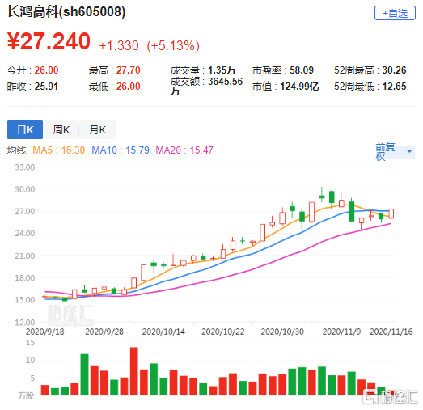Click the 52周最低 value 12.65

pyautogui.click(x=394, y=87)
